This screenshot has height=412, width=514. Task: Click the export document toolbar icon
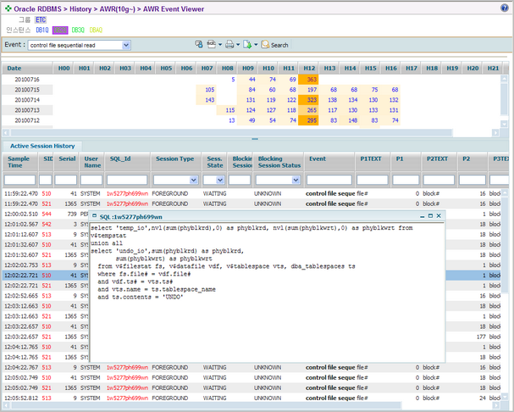[247, 44]
